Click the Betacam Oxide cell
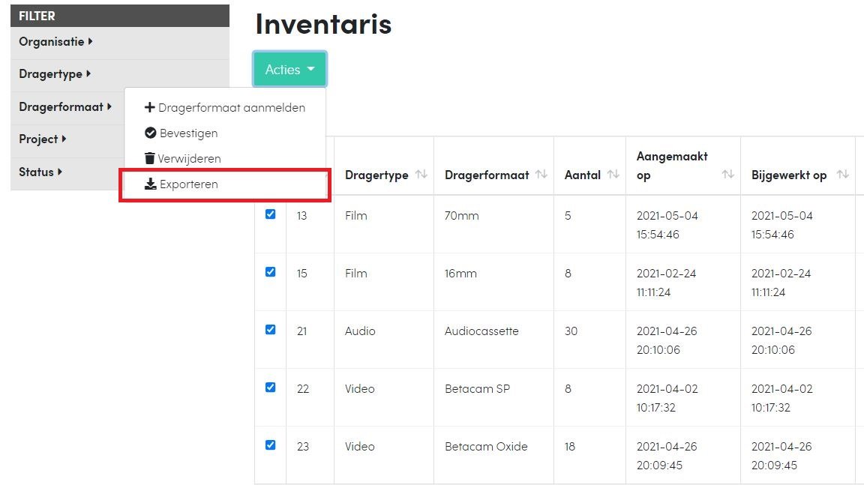The height and width of the screenshot is (485, 864). click(x=486, y=447)
